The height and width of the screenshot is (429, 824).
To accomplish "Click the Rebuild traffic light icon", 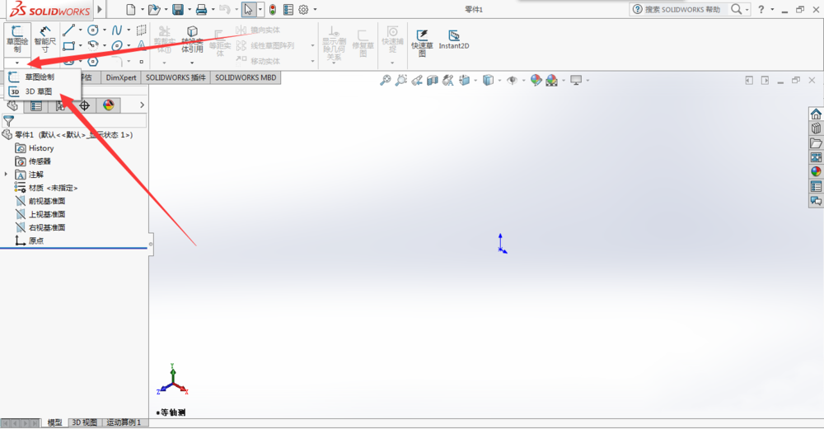I will [272, 9].
